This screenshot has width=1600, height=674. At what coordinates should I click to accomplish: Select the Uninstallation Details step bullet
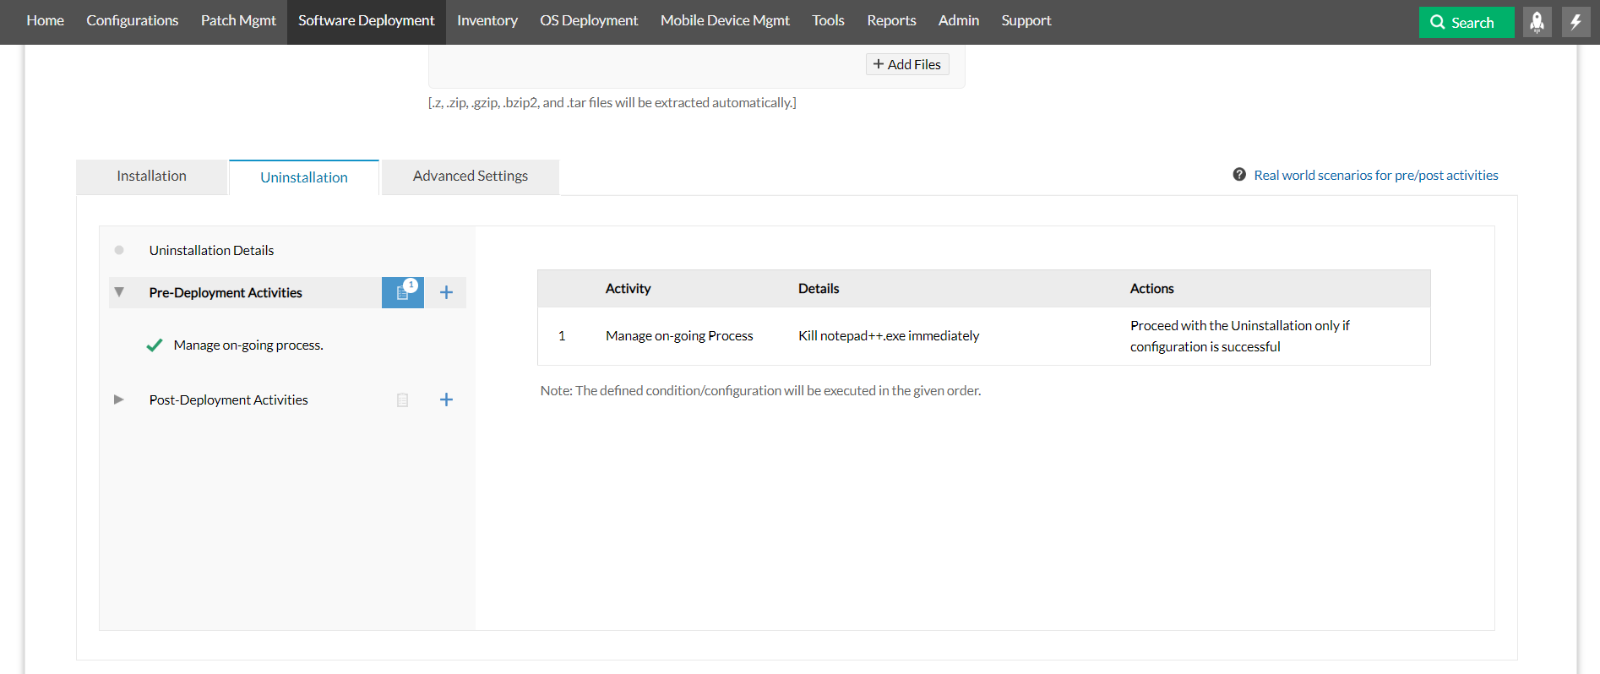click(119, 250)
